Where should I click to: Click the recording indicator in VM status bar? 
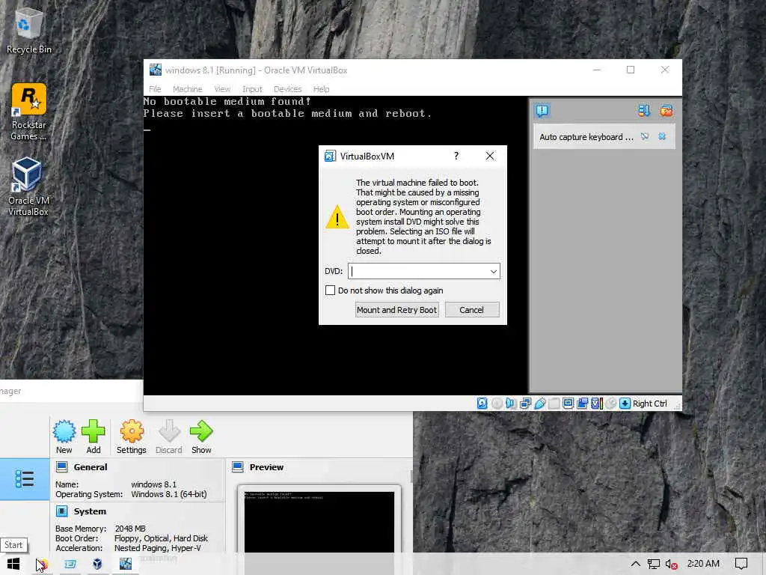(582, 404)
